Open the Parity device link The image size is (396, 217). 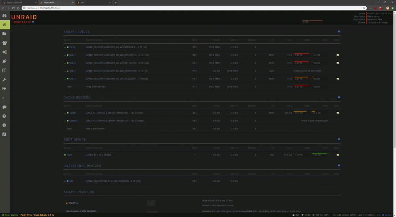click(72, 47)
